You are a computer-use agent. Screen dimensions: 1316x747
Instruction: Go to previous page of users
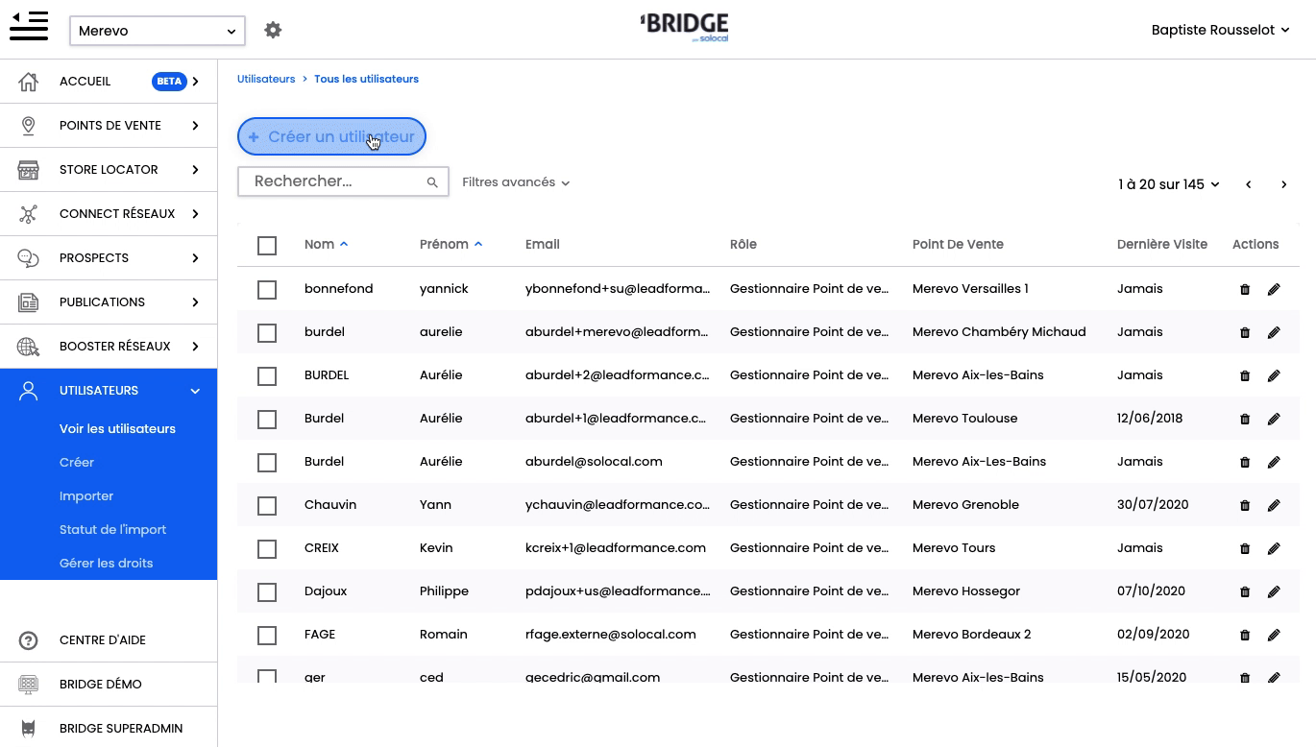point(1248,184)
